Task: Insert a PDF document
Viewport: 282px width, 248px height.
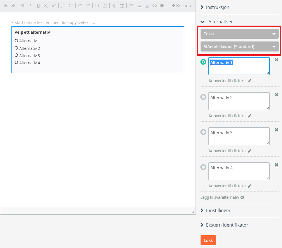Action: [147, 6]
